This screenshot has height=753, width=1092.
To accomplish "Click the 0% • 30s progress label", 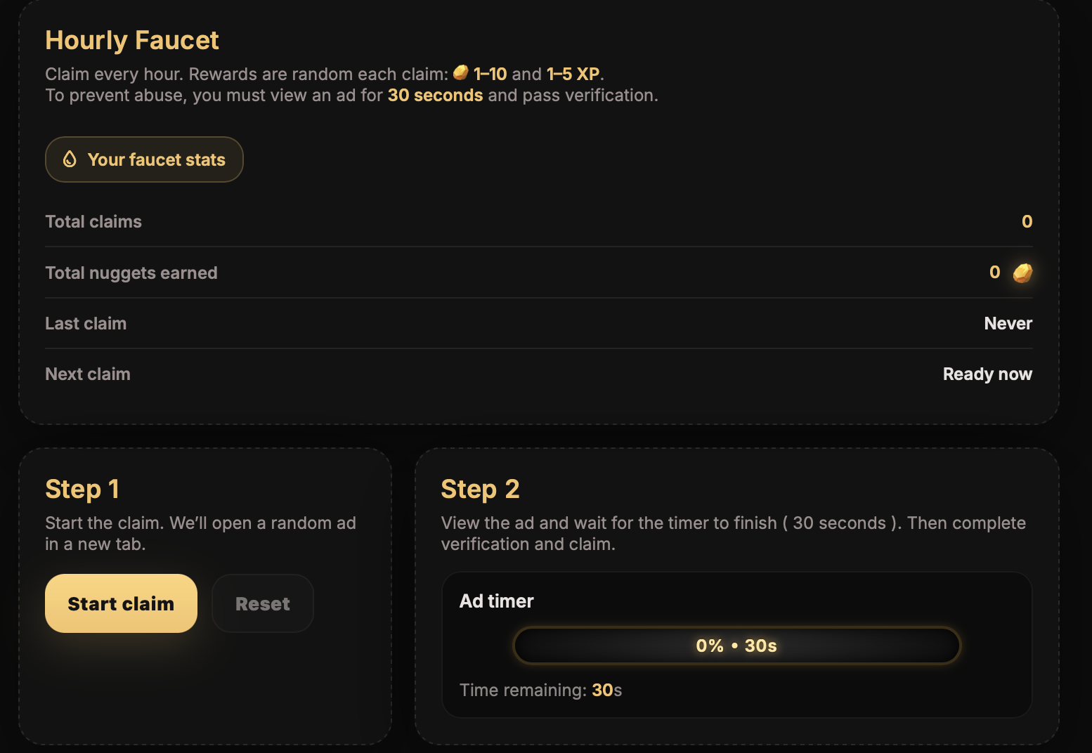I will pyautogui.click(x=736, y=646).
